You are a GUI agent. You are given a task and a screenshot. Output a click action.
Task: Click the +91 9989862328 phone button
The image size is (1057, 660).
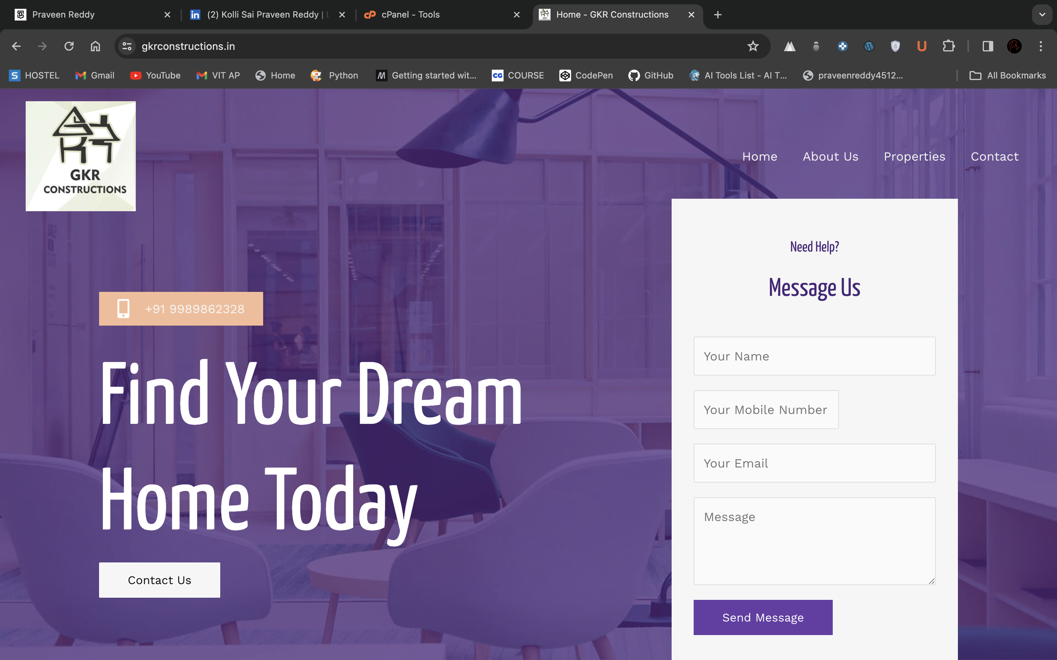[181, 309]
